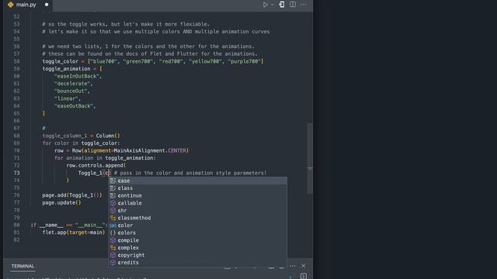Click the class icon beside 'complex'
Image resolution: width=497 pixels, height=279 pixels.
coord(113,248)
